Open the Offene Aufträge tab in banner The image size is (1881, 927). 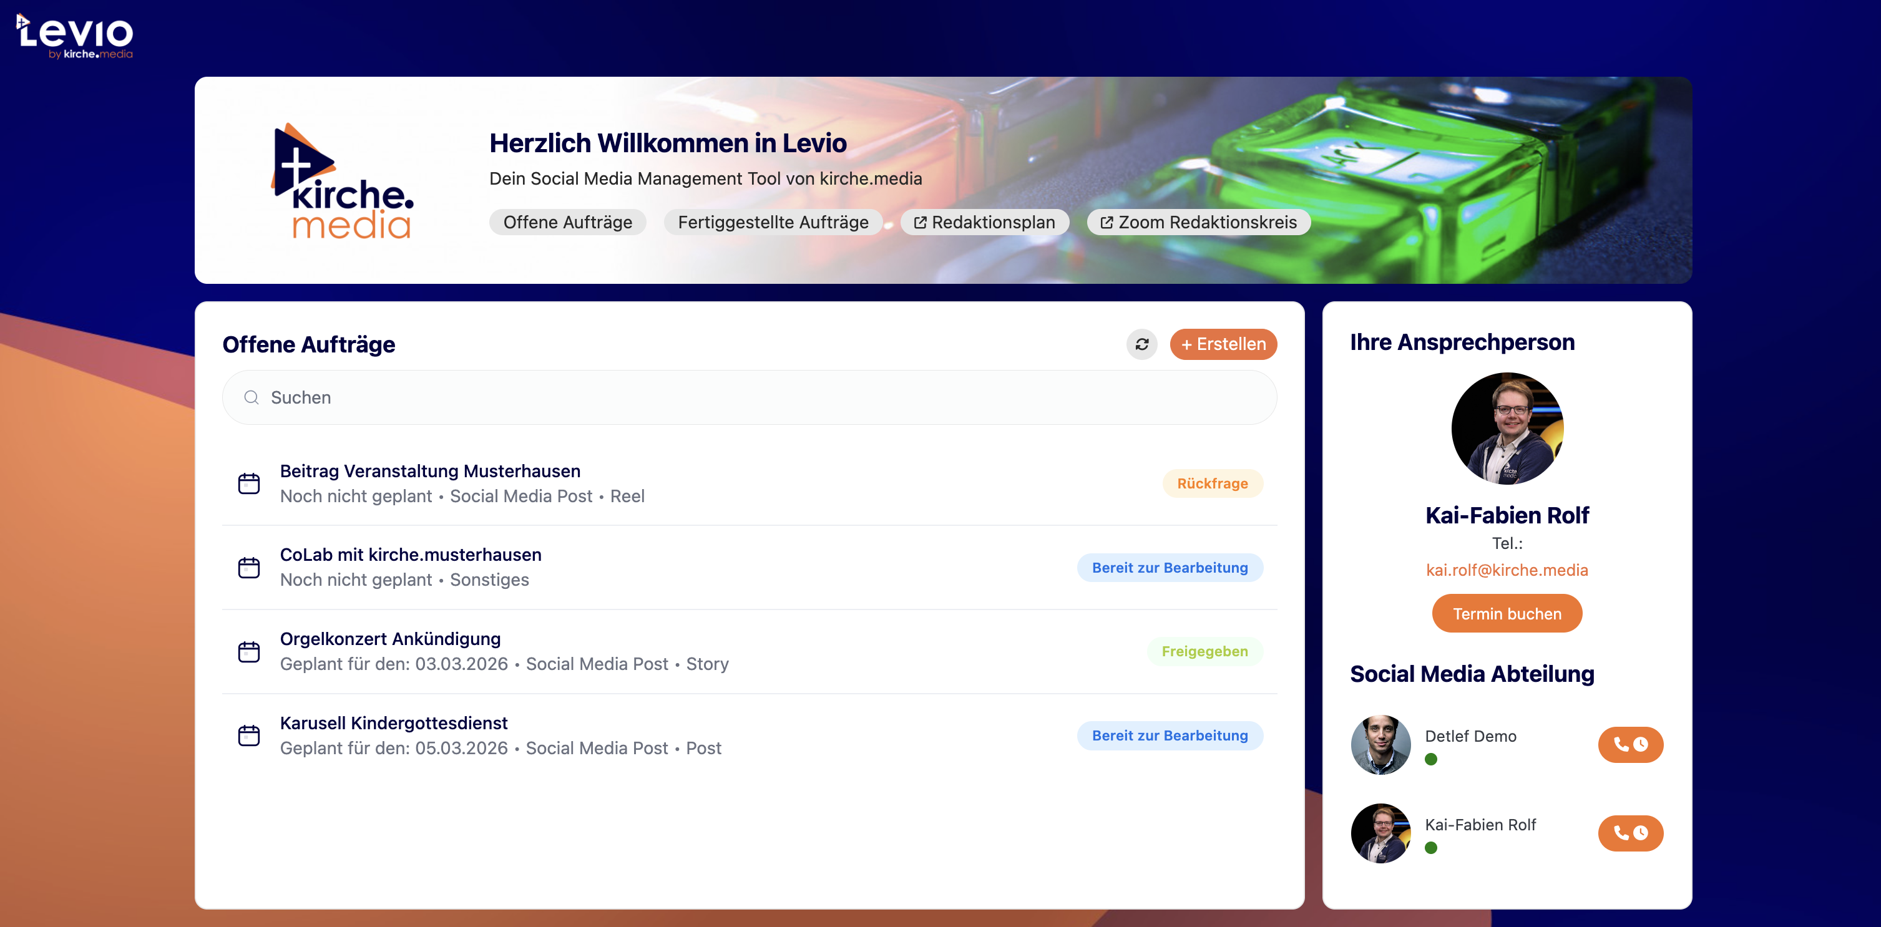pyautogui.click(x=567, y=222)
